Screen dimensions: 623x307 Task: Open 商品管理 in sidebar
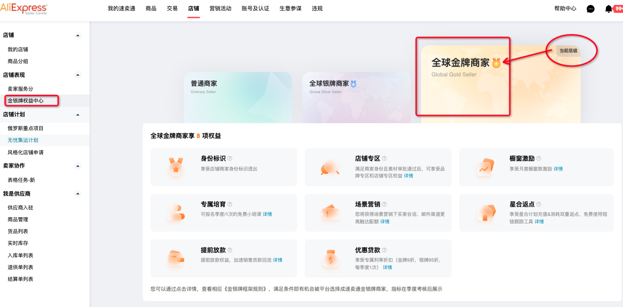point(18,219)
